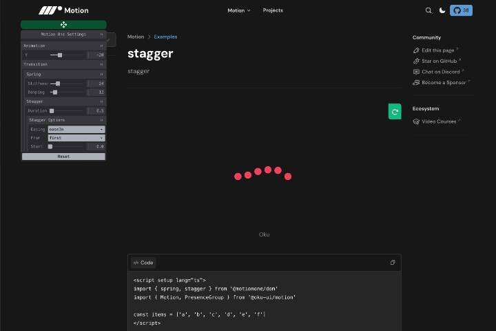Viewport: 496px width, 331px height.
Task: Collapse the Stagger Options section
Action: [66, 120]
